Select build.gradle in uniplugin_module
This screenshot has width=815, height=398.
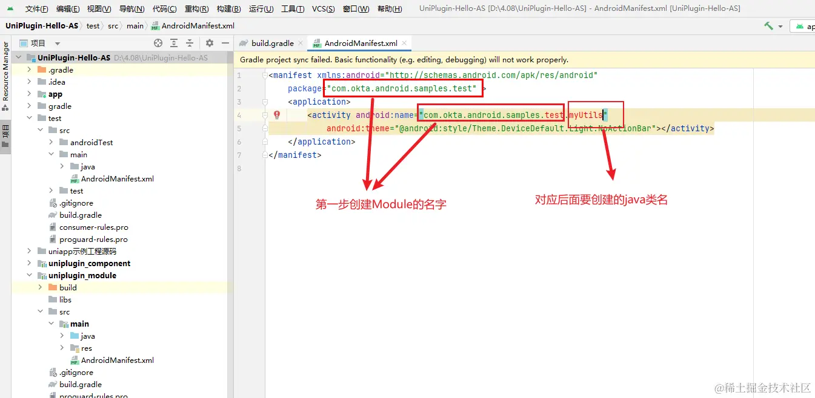(80, 384)
